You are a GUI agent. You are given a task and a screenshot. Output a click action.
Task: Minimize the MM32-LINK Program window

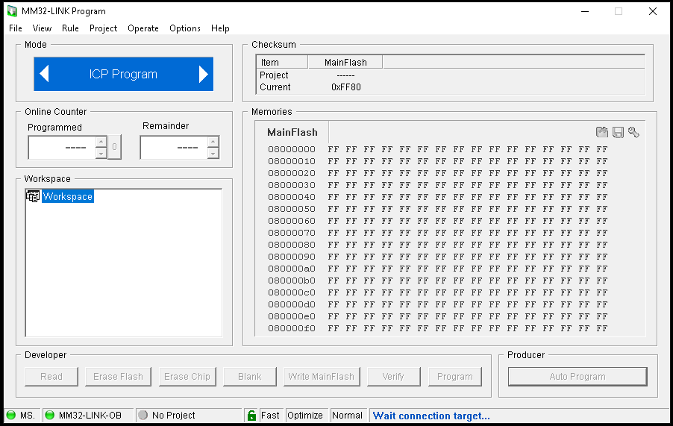point(584,11)
